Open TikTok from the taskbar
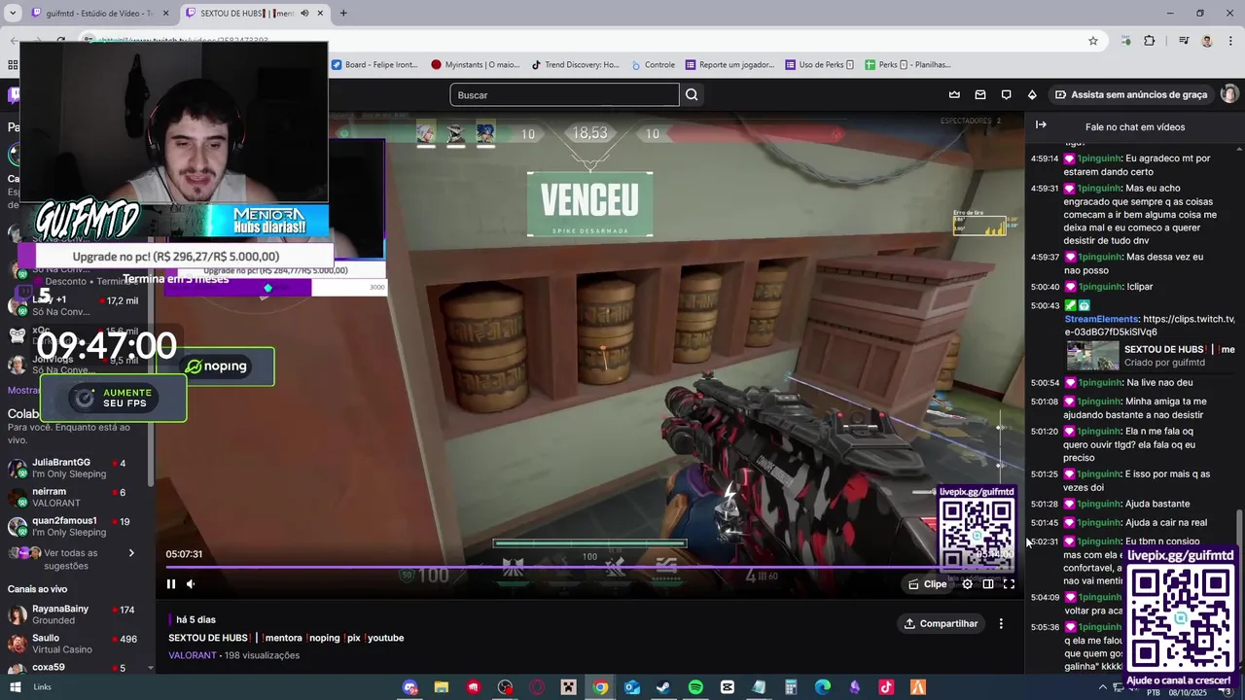The image size is (1245, 700). [x=886, y=687]
